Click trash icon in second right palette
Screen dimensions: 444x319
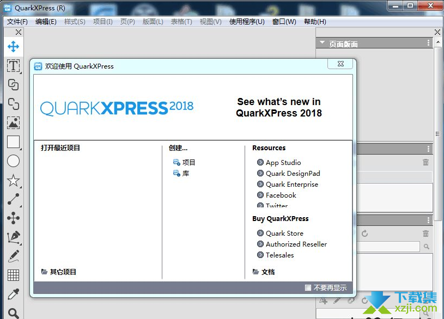click(x=425, y=162)
